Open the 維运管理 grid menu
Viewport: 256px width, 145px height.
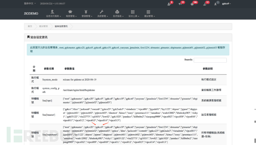[x=150, y=14]
